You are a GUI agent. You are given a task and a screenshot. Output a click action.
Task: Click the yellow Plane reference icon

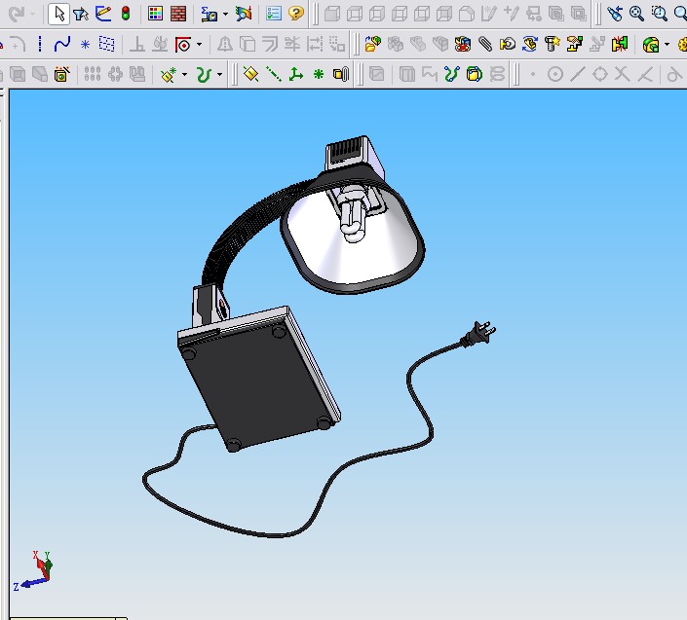pyautogui.click(x=251, y=74)
